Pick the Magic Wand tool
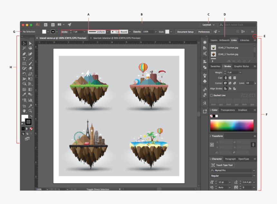 pos(24,49)
